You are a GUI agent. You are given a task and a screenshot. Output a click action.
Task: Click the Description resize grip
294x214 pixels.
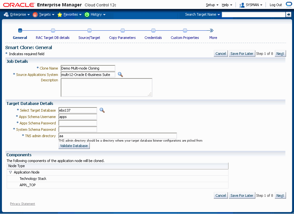pyautogui.click(x=150, y=94)
